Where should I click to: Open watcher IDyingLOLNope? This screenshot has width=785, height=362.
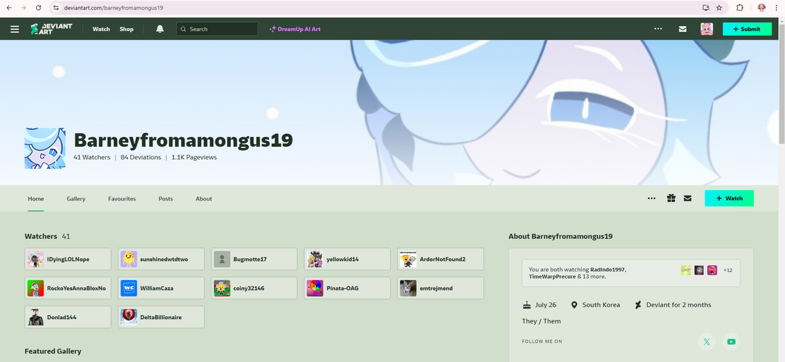[68, 259]
